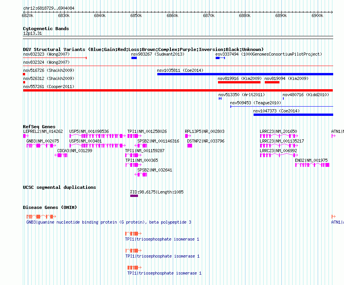Click the DGV Structural Variants track title
The width and height of the screenshot is (344, 285).
click(x=143, y=49)
